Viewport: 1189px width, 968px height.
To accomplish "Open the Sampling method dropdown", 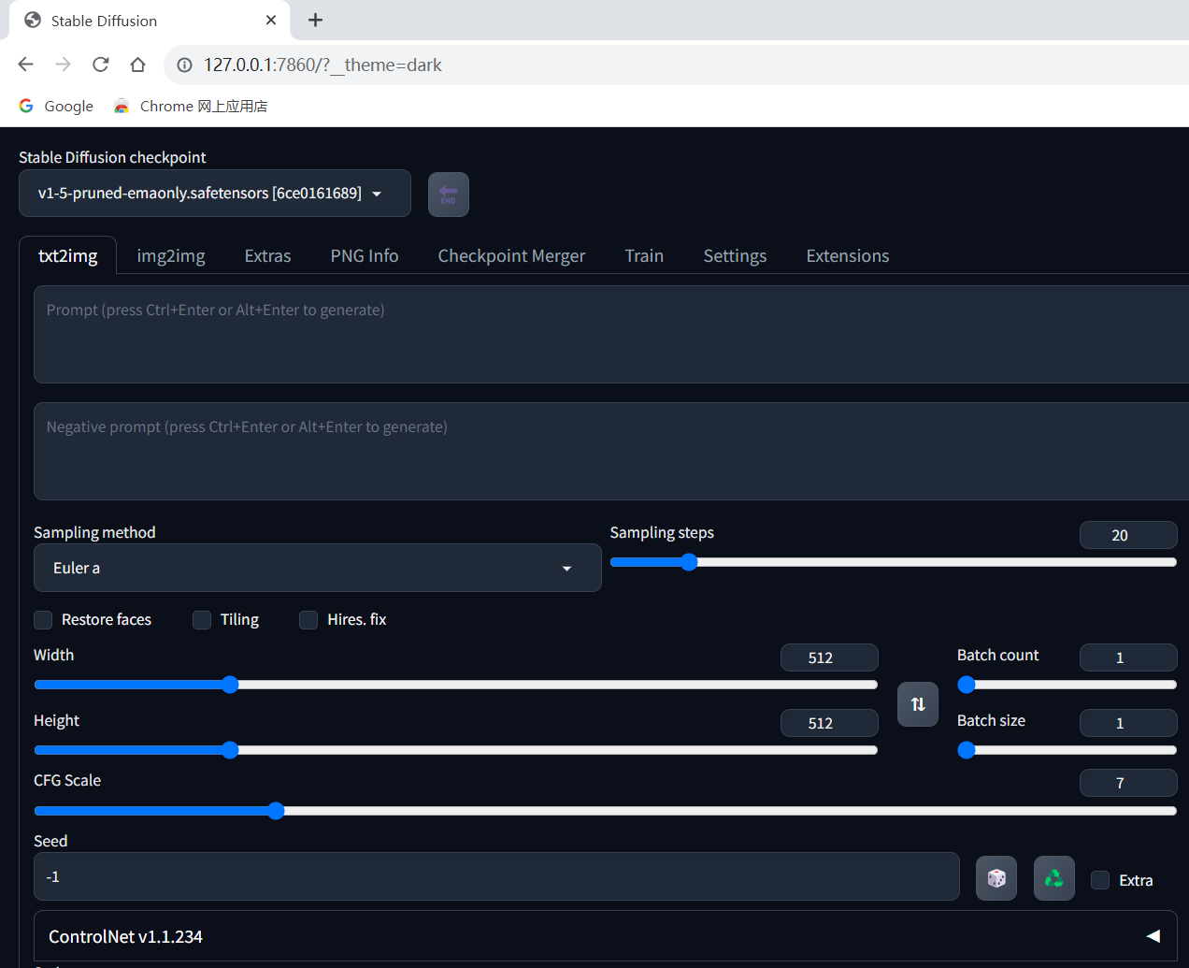I will point(318,568).
